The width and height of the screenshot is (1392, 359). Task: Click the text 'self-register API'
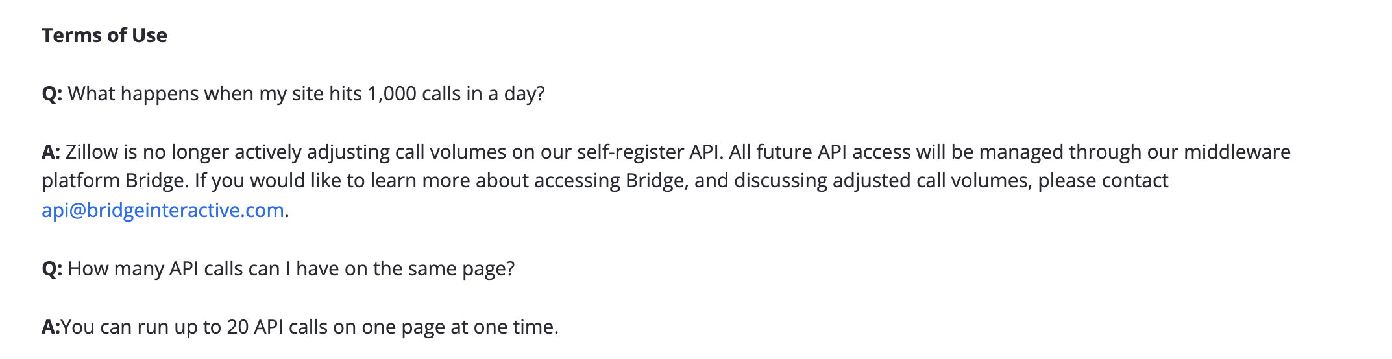pos(638,152)
